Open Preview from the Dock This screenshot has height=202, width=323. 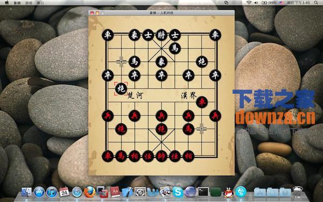[x=165, y=191]
